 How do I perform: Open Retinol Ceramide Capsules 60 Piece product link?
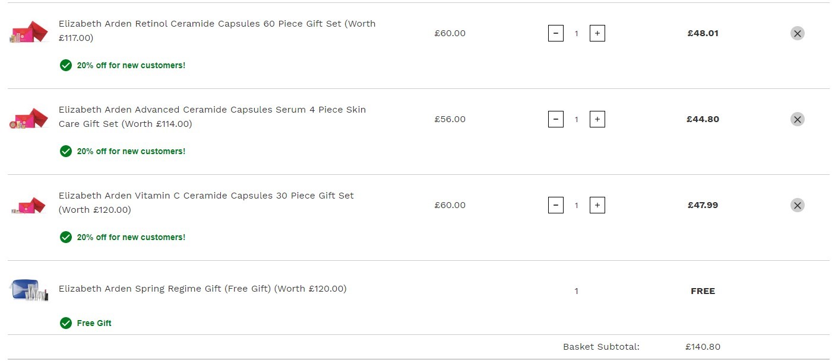[x=217, y=31]
